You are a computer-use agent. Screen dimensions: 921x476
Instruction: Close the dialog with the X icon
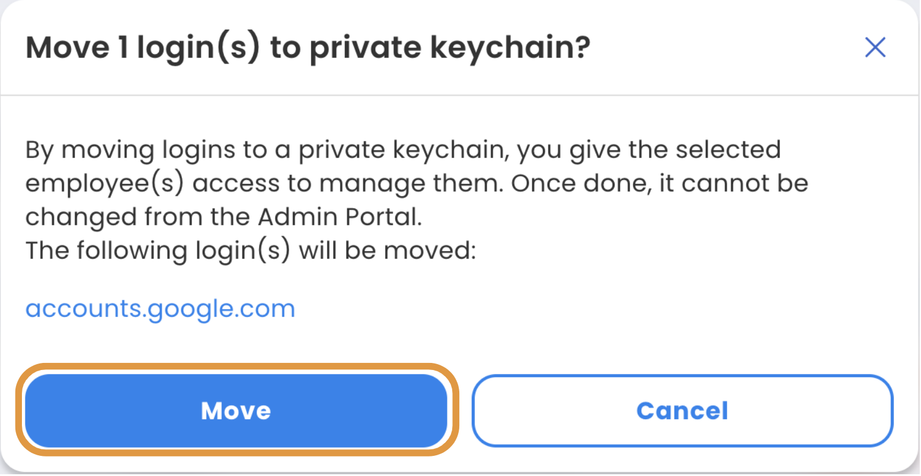point(875,47)
